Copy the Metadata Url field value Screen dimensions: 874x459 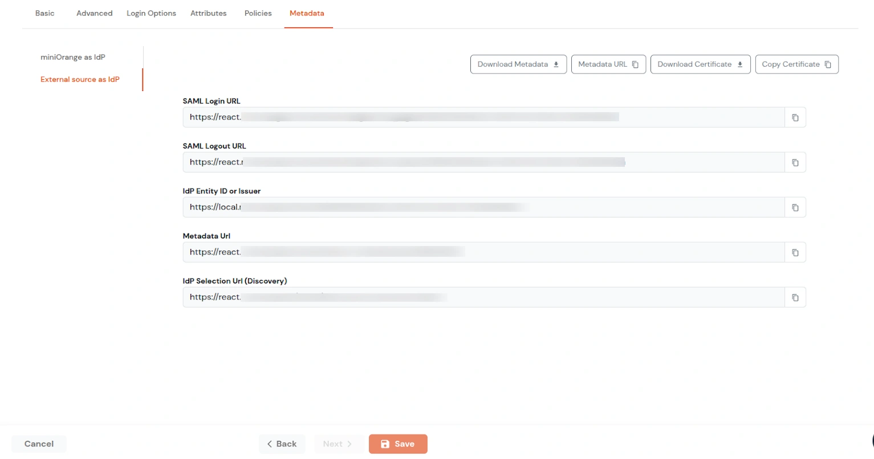point(795,252)
